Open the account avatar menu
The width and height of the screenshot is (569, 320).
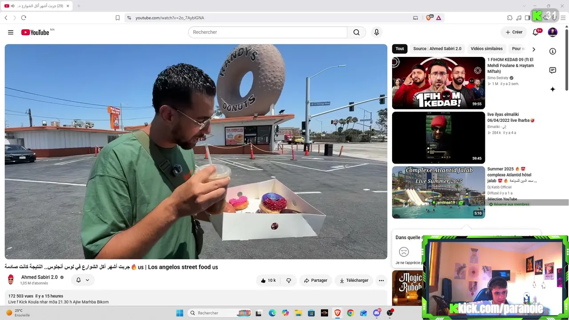click(x=553, y=32)
